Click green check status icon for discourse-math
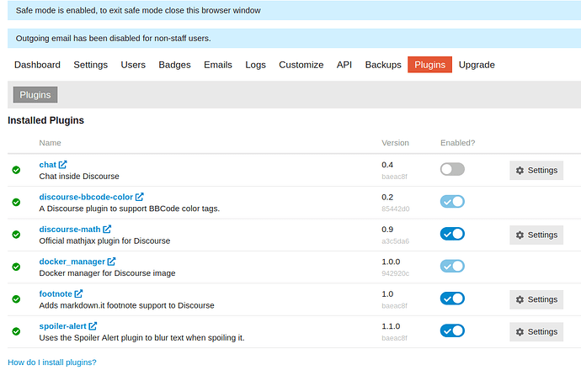The height and width of the screenshot is (370, 581). pyautogui.click(x=16, y=235)
